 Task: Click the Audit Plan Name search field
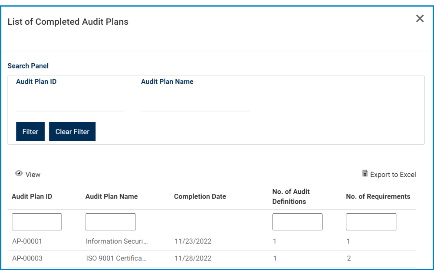click(195, 105)
